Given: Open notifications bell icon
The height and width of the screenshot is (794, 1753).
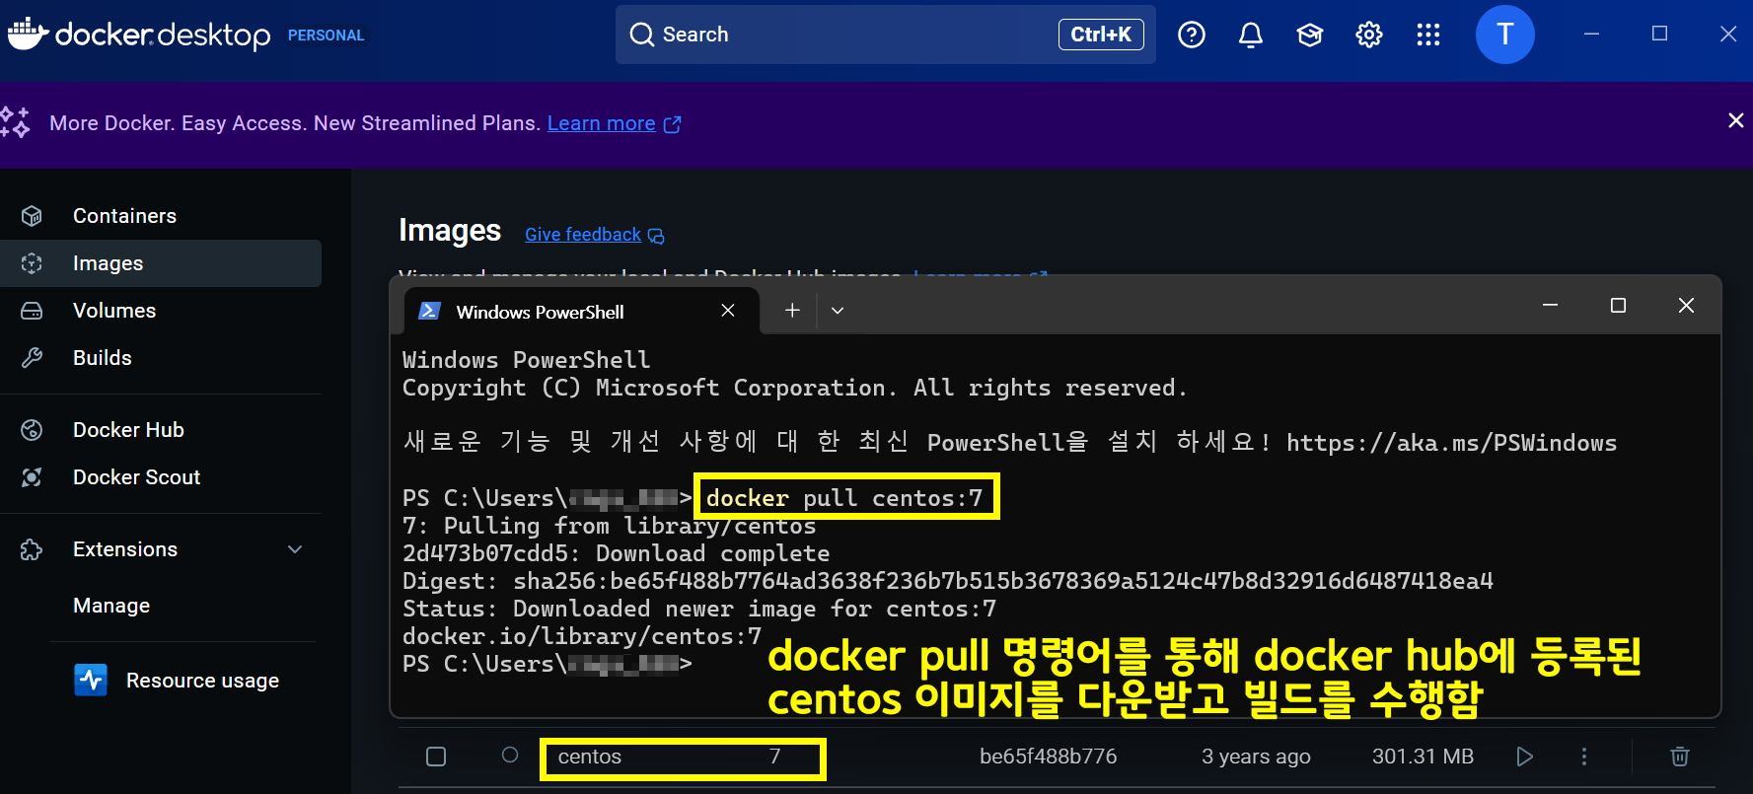Looking at the screenshot, I should point(1251,35).
